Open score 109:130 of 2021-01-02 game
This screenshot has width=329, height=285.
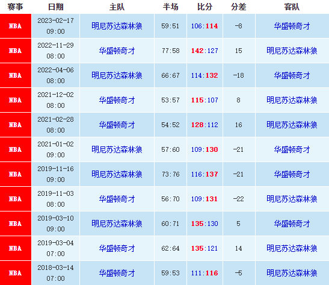click(204, 149)
